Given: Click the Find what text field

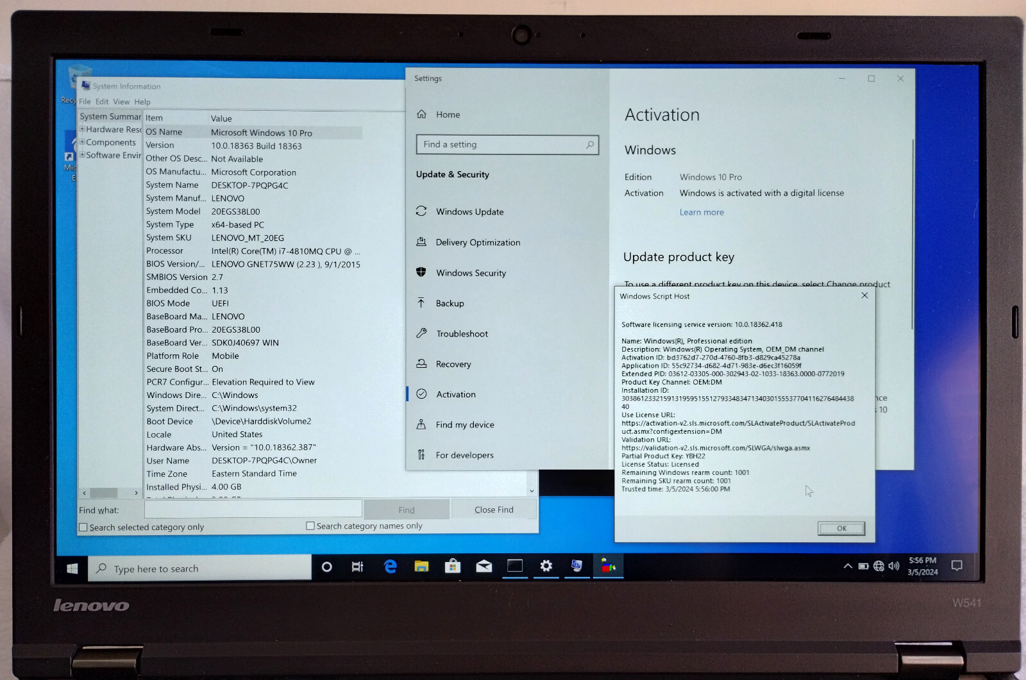Looking at the screenshot, I should (x=253, y=509).
